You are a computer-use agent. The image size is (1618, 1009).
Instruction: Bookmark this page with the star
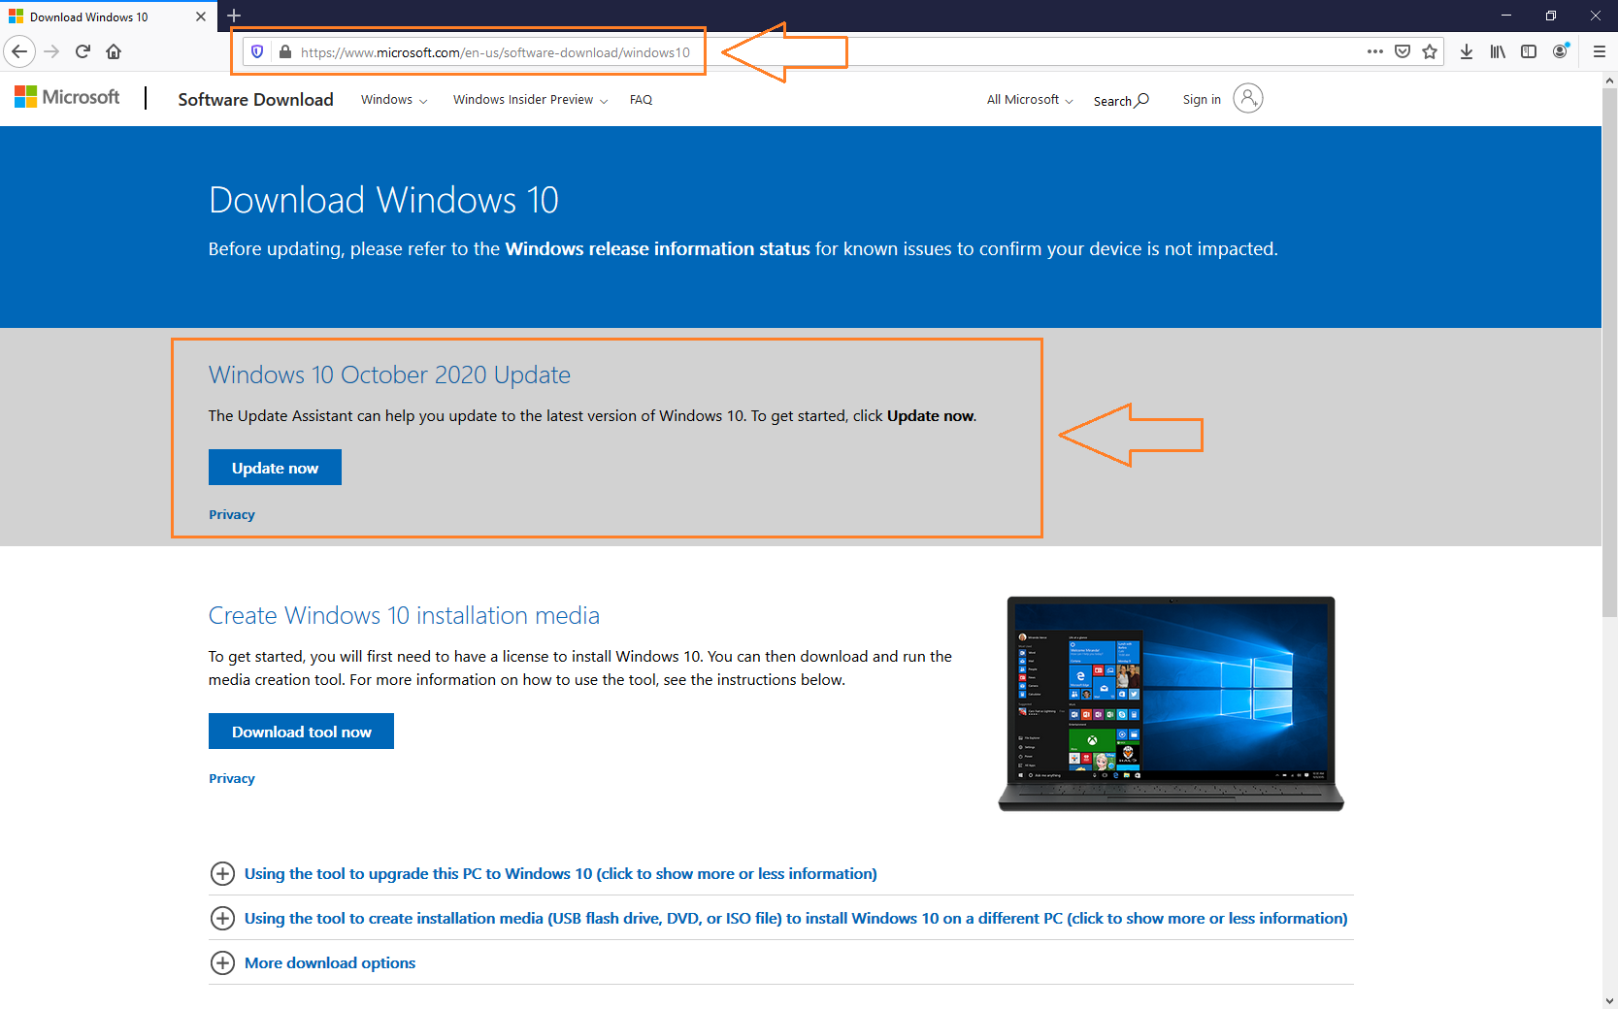1430,51
